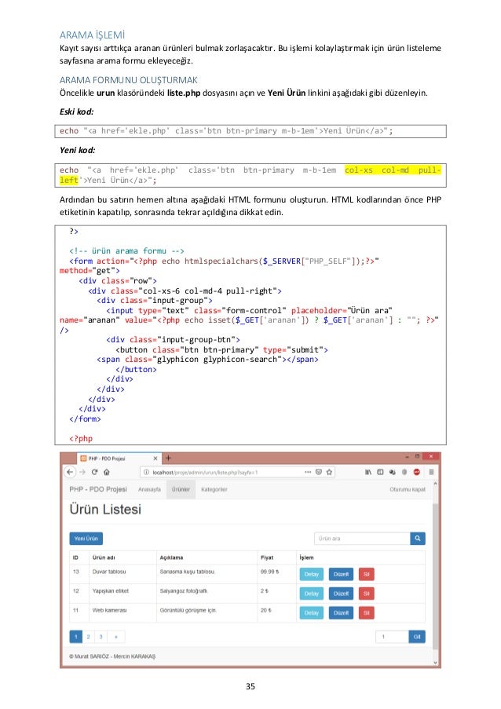Viewport: 501px width, 709px height.
Task: Reload the page with the refresh icon
Action: click(94, 472)
